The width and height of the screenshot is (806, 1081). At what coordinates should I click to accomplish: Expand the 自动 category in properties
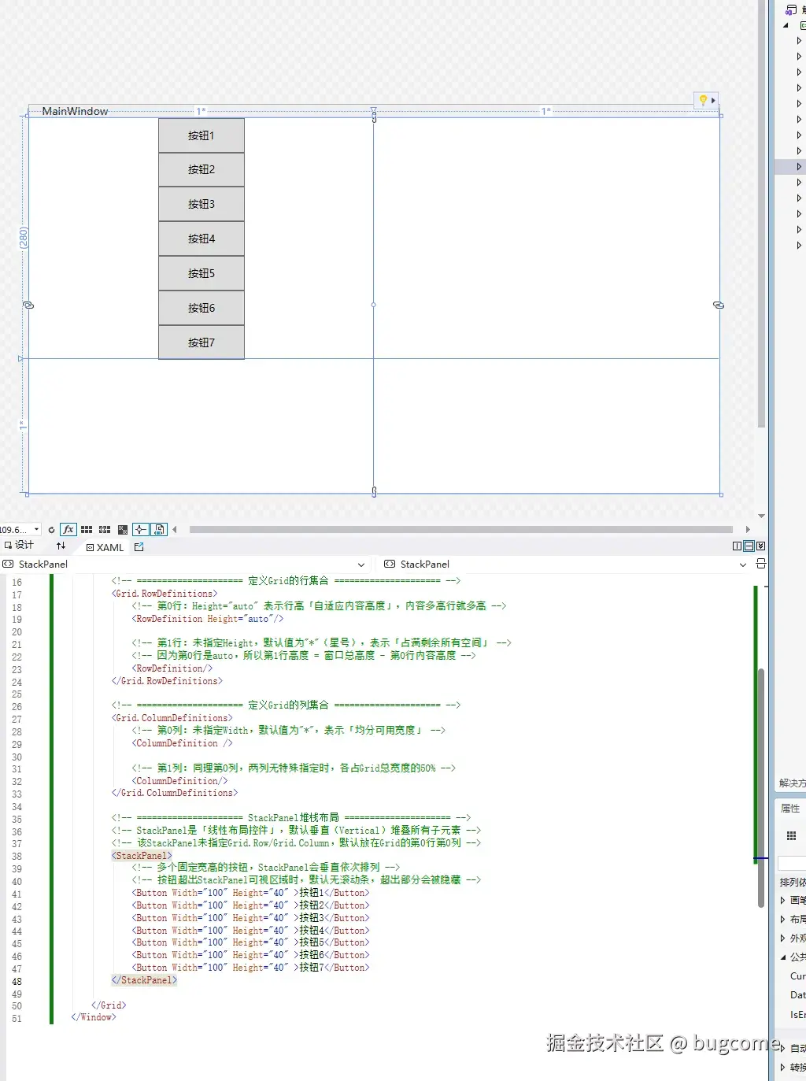coord(782,1048)
